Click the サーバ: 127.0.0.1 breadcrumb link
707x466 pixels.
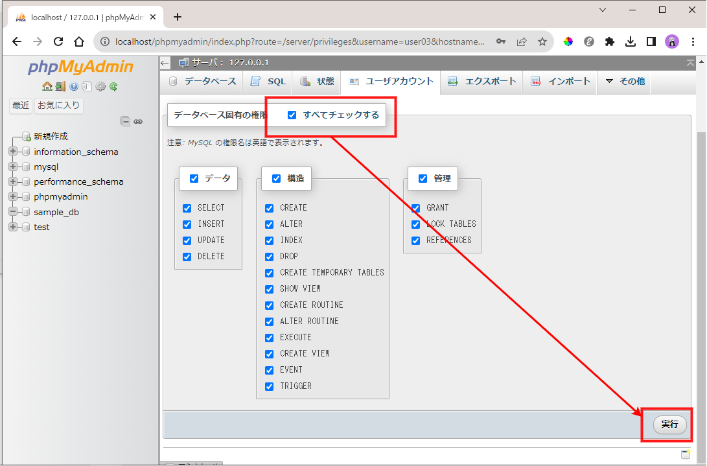click(x=231, y=63)
